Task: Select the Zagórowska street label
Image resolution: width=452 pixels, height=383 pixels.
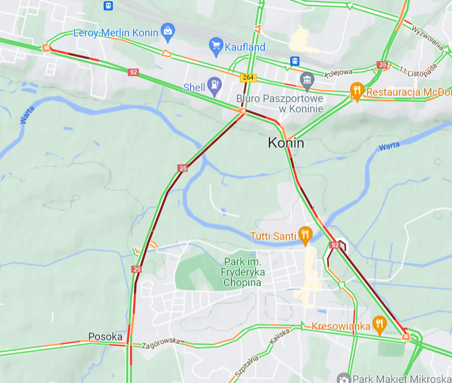Action: tap(161, 343)
